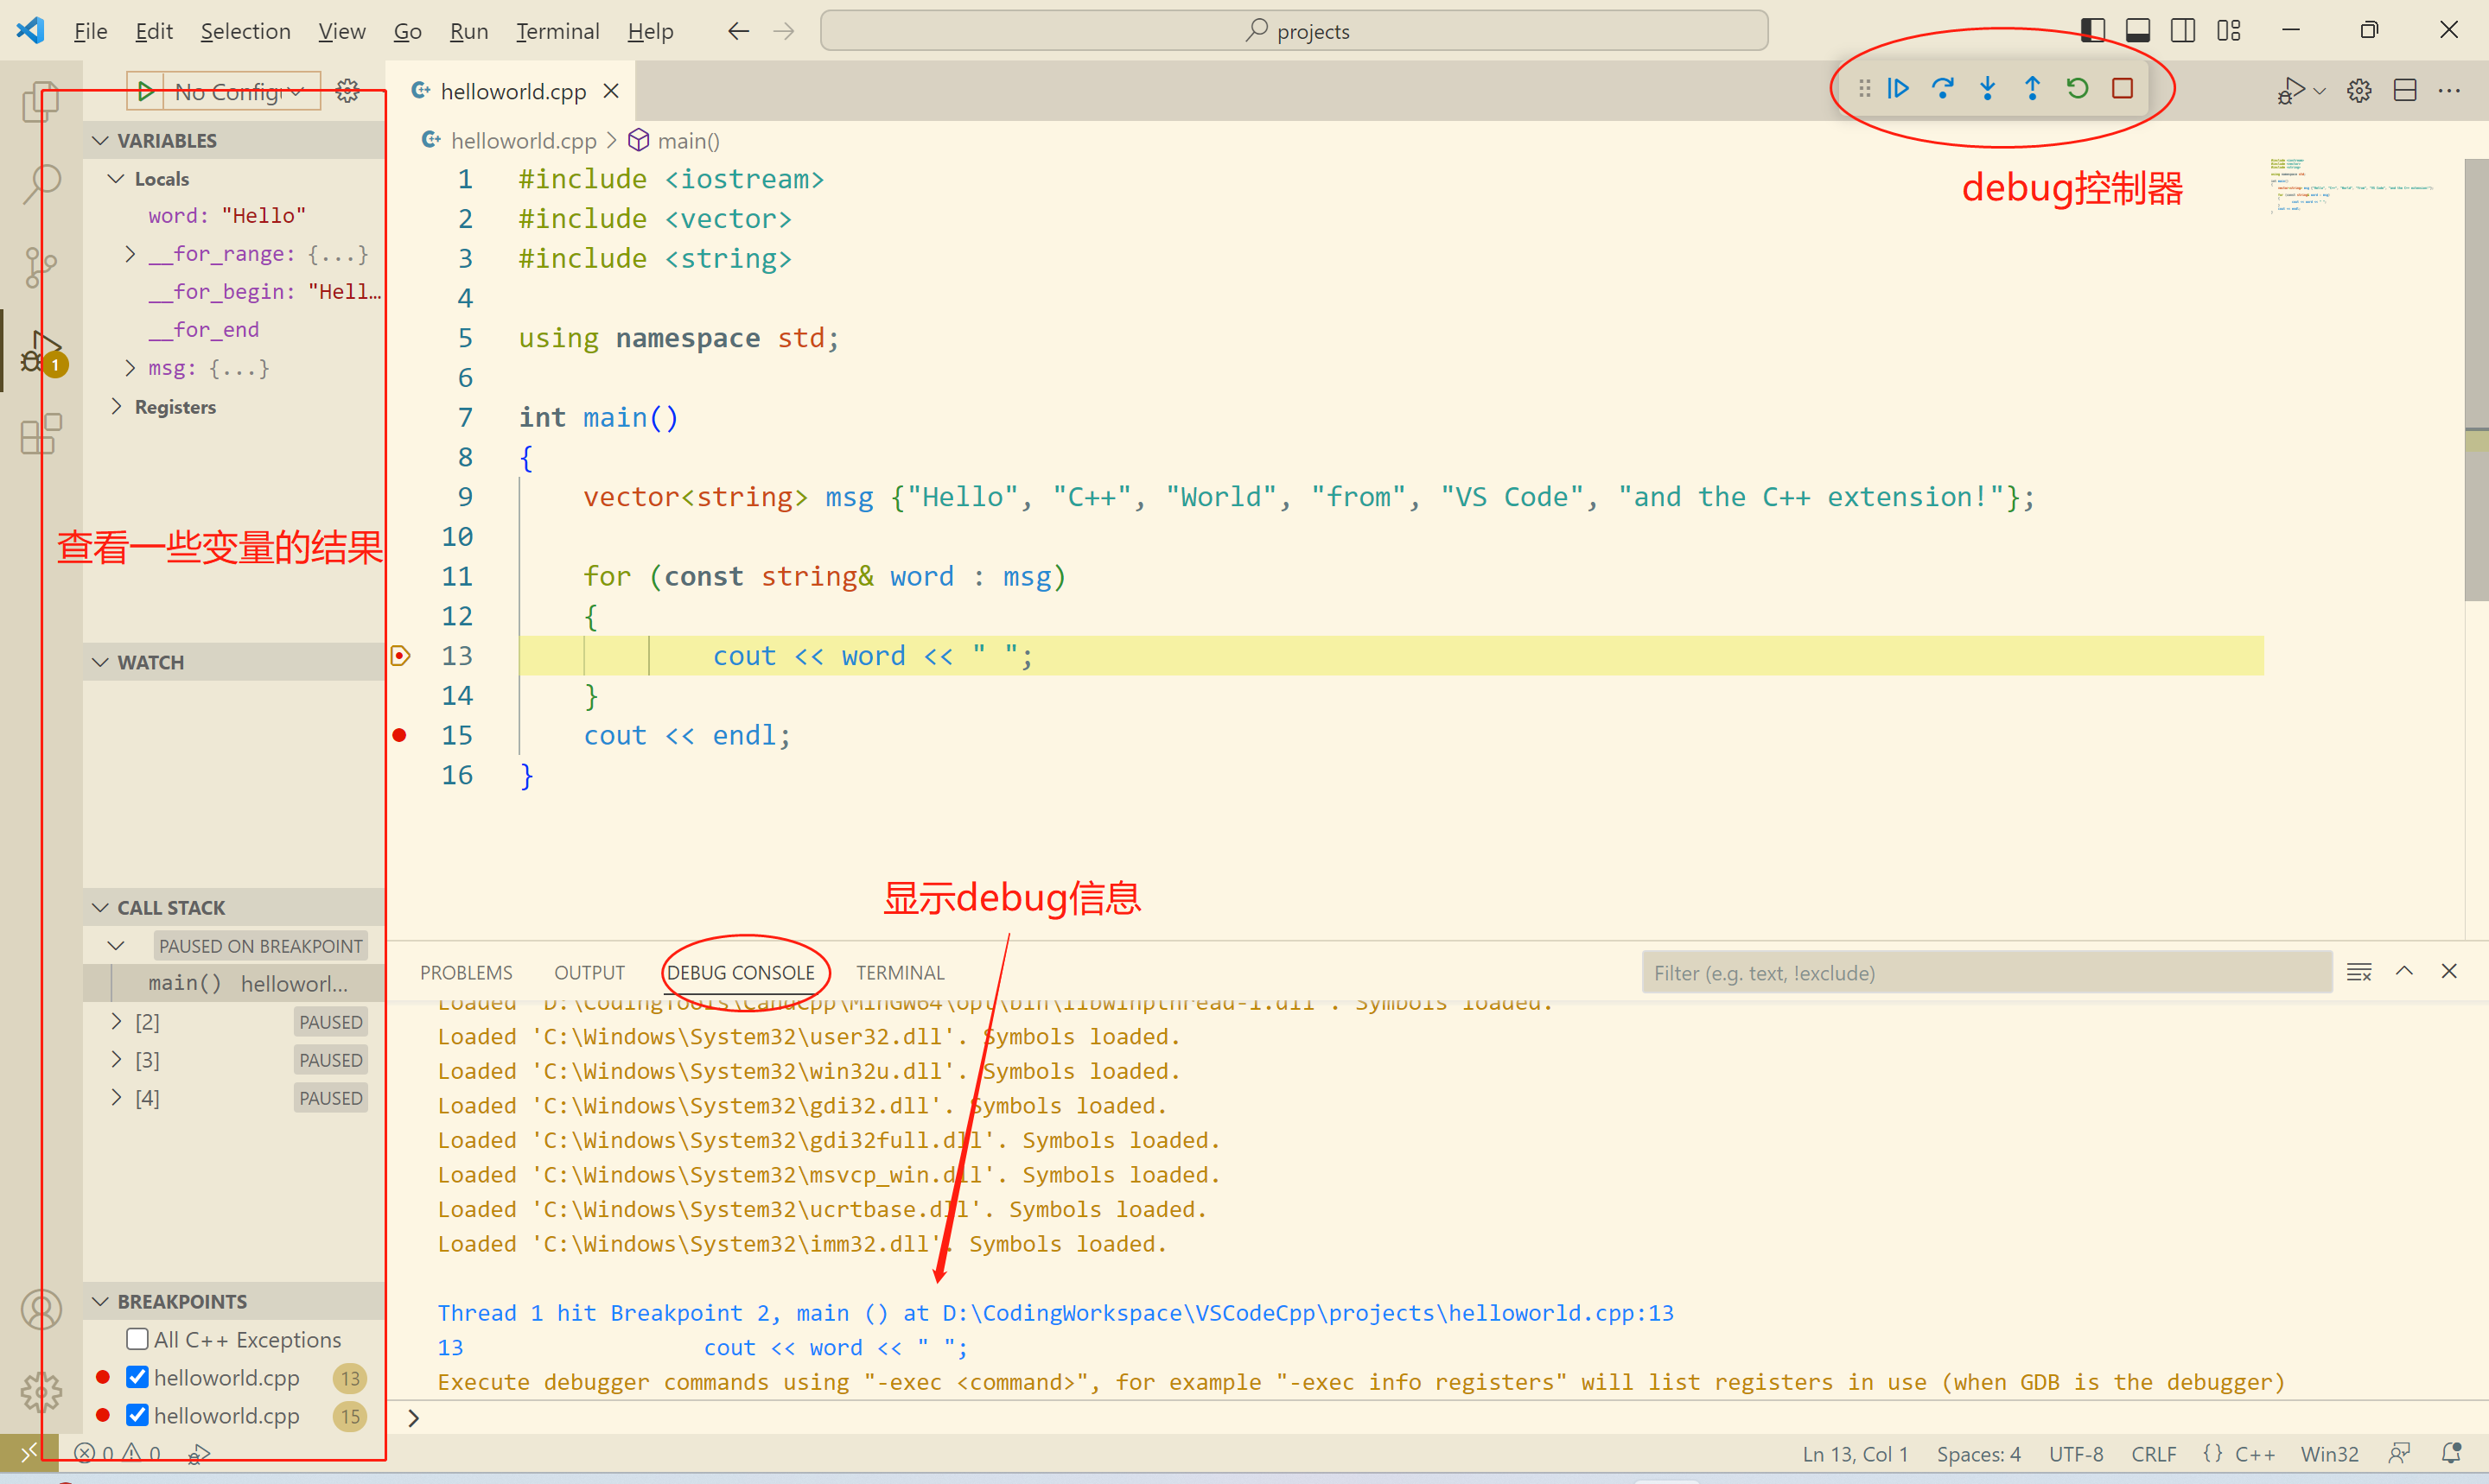This screenshot has width=2489, height=1484.
Task: Toggle the bottom panel layout icon
Action: [2138, 31]
